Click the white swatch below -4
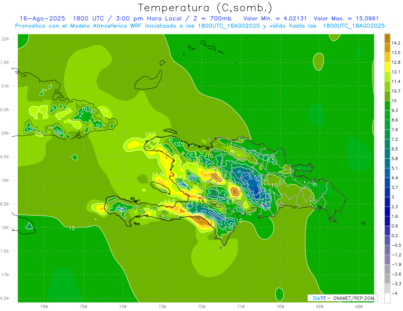 coord(387,298)
